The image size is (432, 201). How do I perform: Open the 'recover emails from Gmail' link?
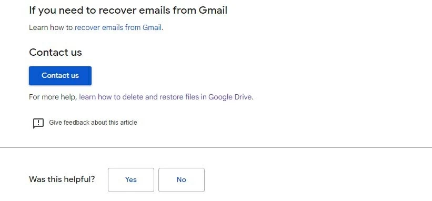point(118,27)
